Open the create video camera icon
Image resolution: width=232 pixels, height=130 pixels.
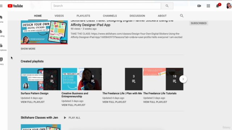tap(199, 6)
